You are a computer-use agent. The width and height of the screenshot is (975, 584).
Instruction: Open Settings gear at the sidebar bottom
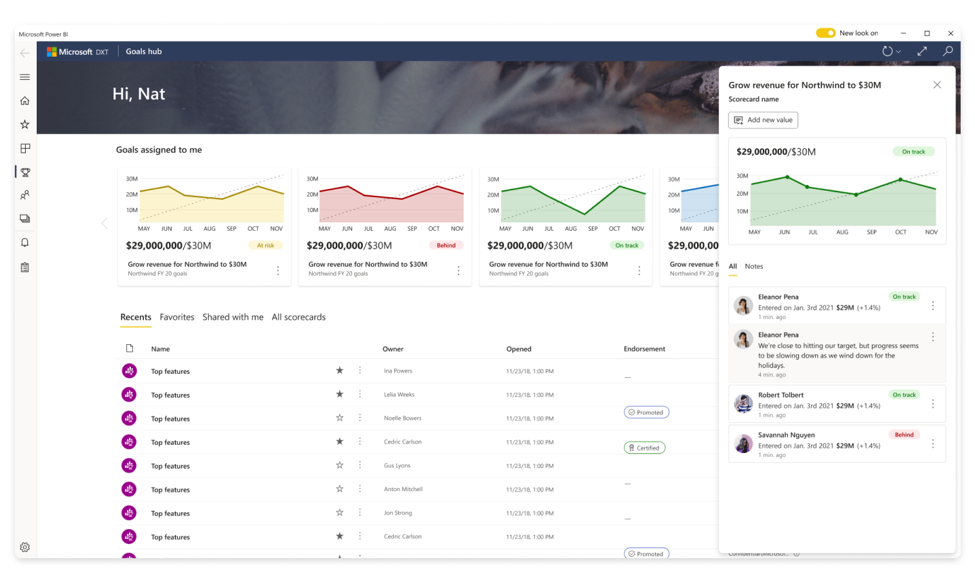tap(25, 547)
